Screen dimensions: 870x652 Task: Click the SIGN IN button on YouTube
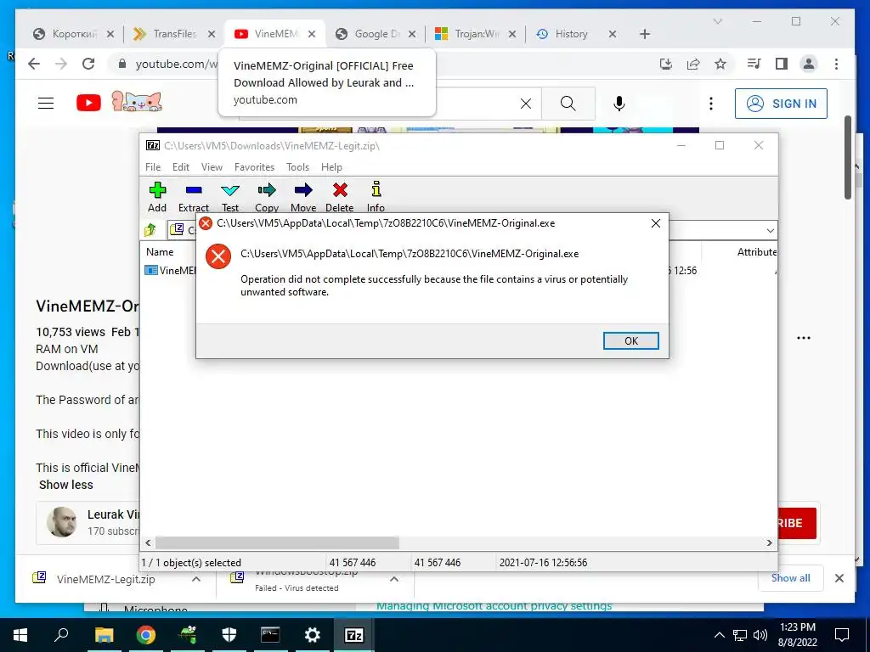pyautogui.click(x=781, y=104)
